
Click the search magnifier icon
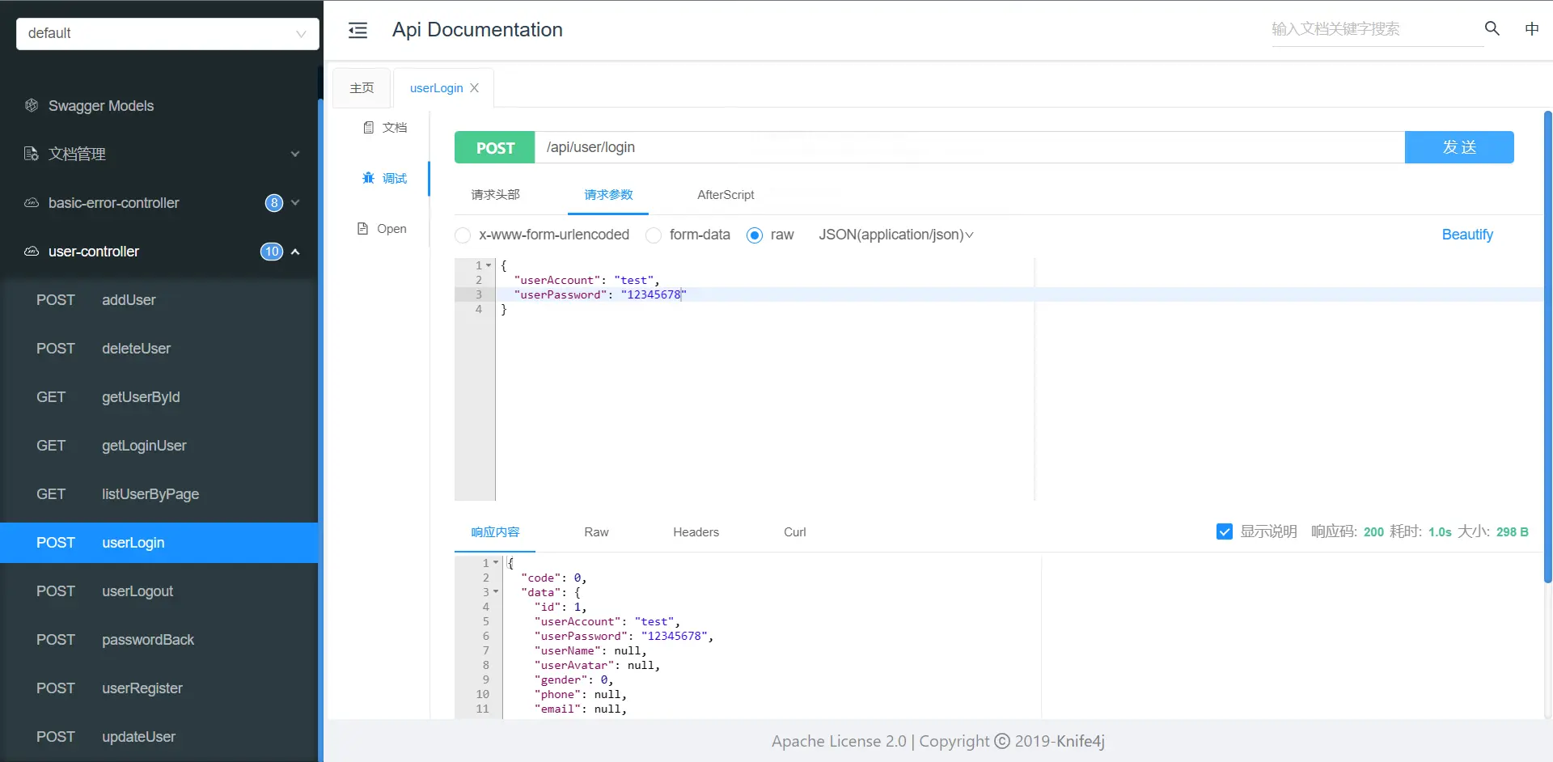click(x=1492, y=28)
